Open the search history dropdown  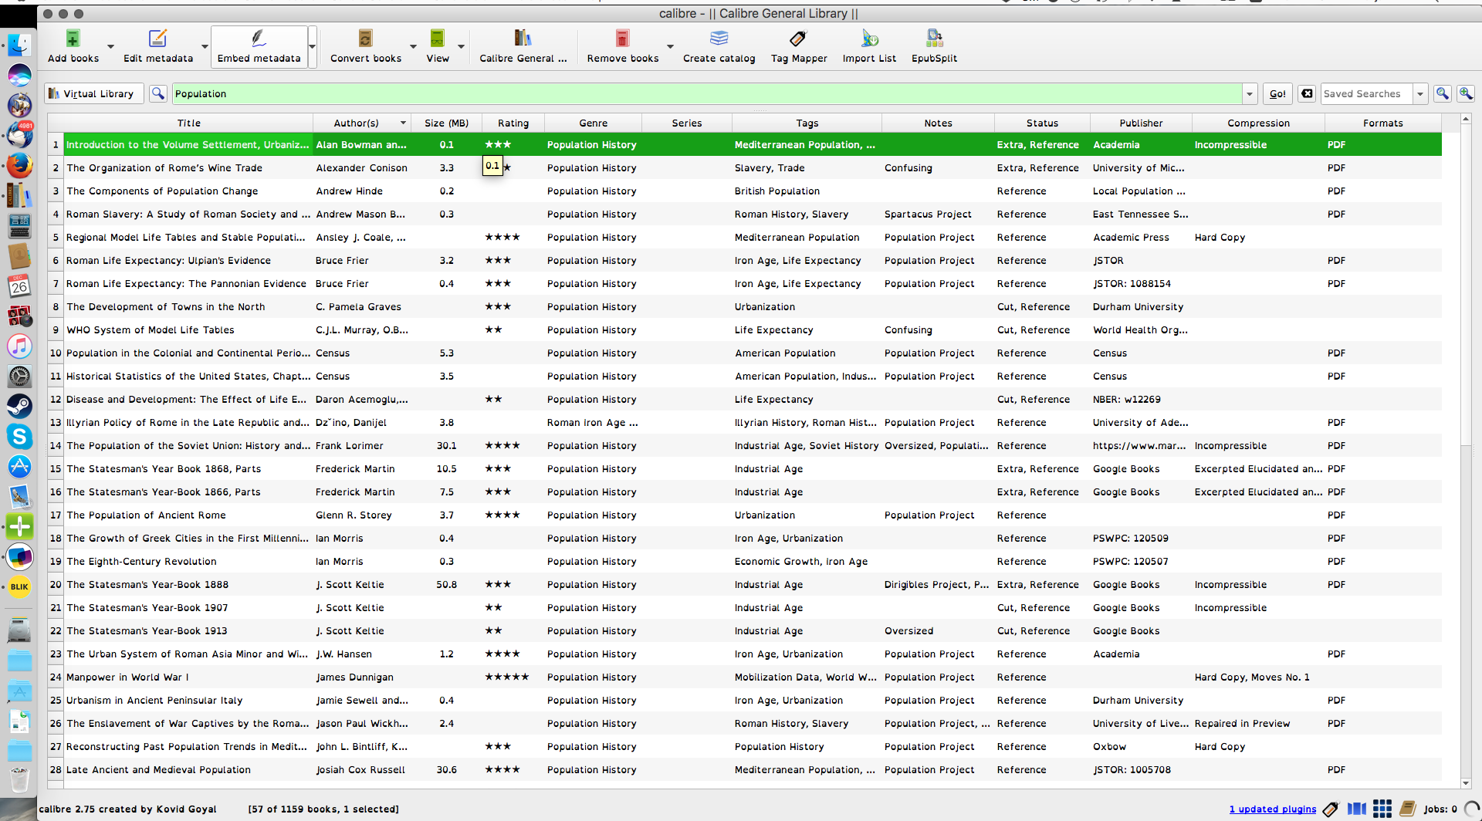[1250, 94]
